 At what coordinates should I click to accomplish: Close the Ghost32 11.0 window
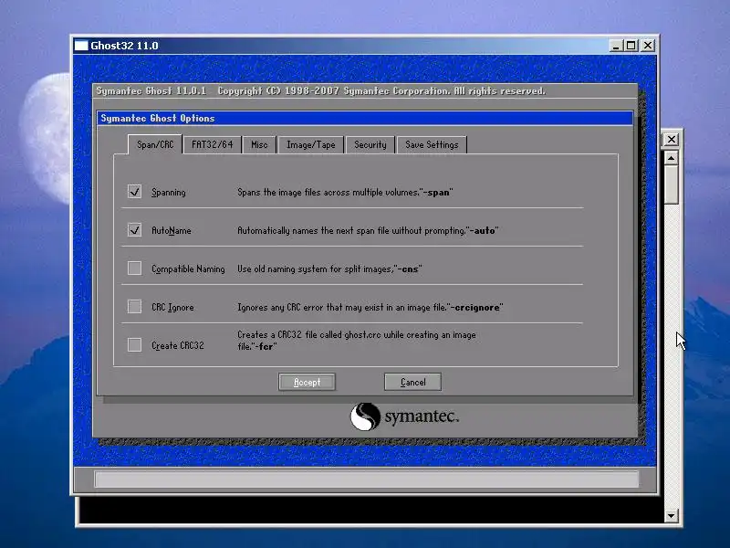pyautogui.click(x=648, y=46)
